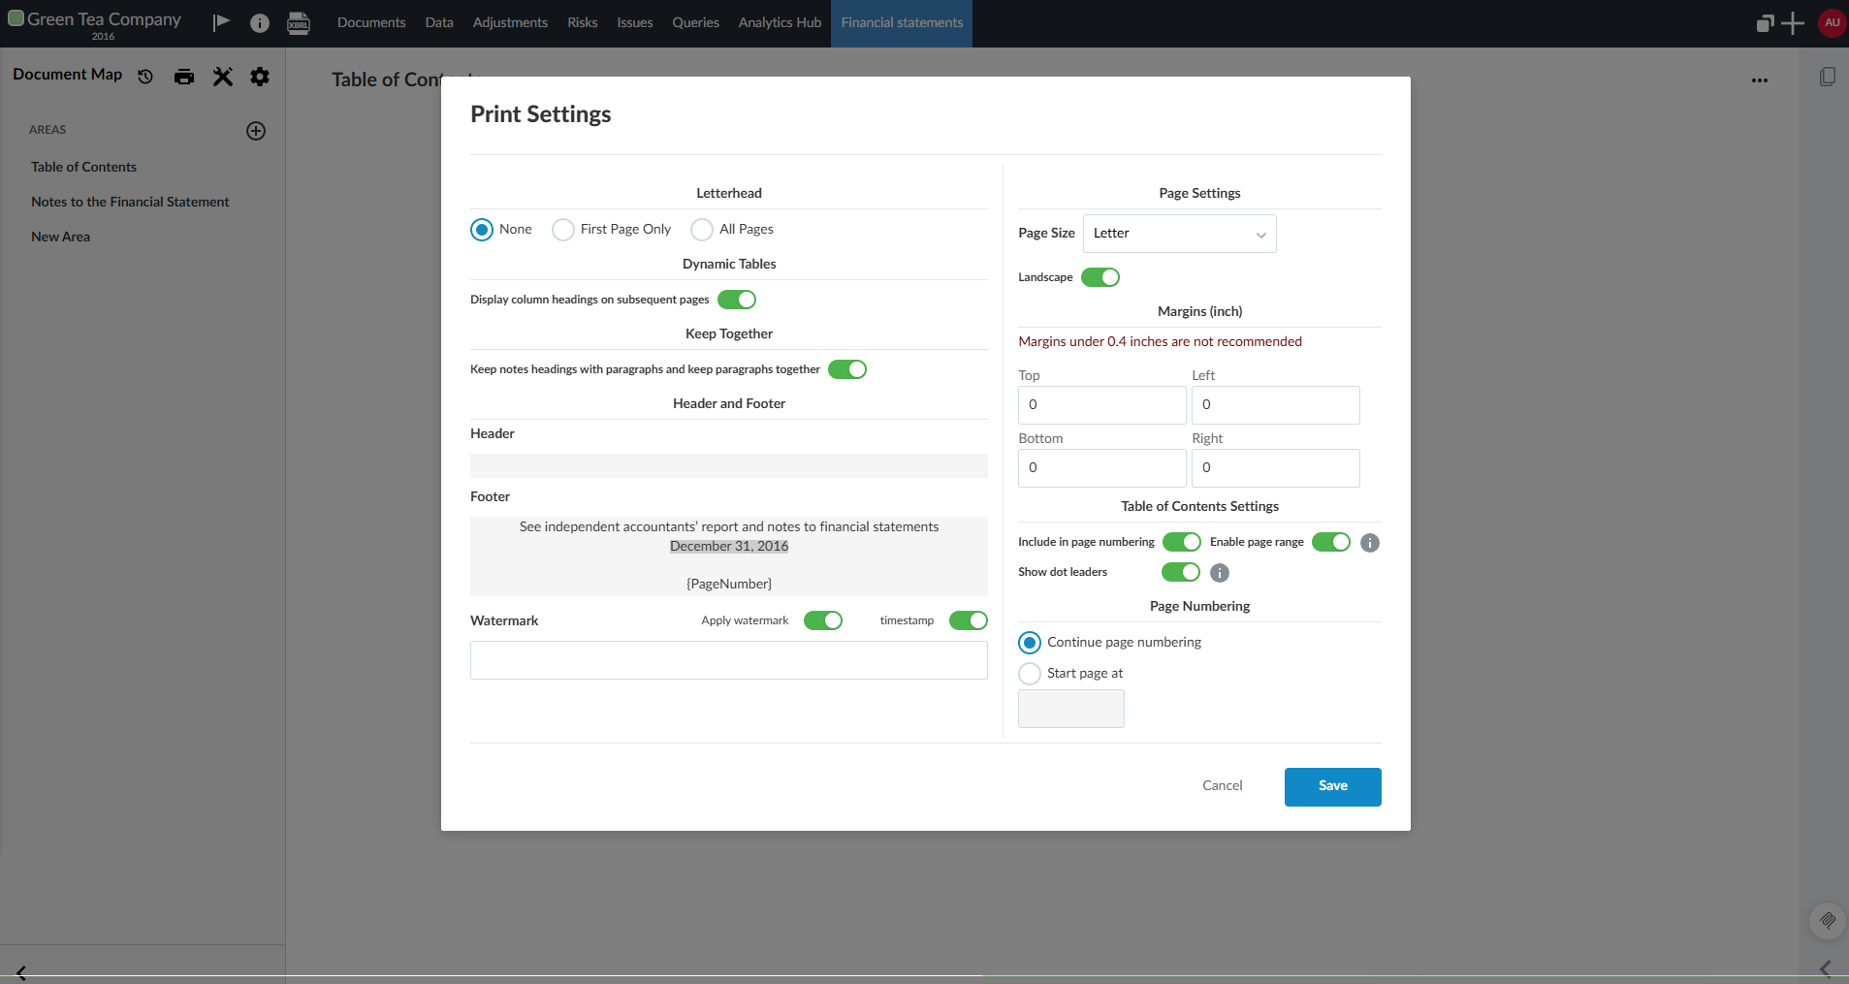This screenshot has width=1849, height=984.
Task: Click the info icon beside Enable page range
Action: click(1368, 542)
